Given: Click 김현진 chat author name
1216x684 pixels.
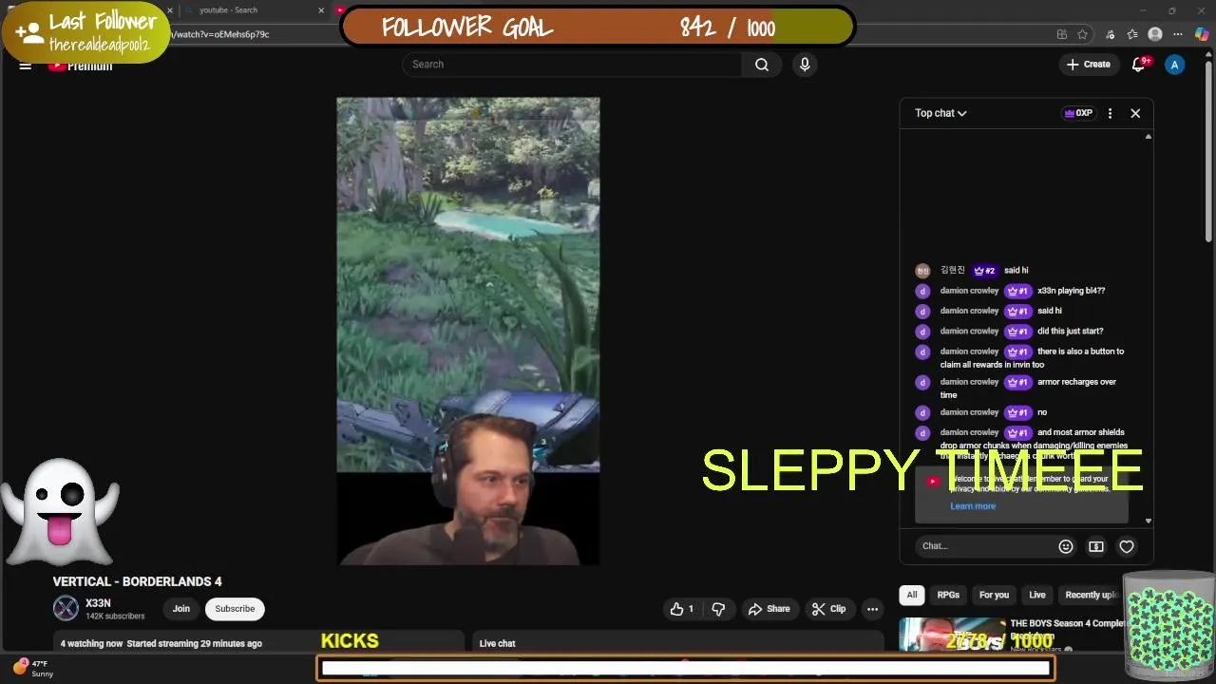Looking at the screenshot, I should [x=952, y=271].
